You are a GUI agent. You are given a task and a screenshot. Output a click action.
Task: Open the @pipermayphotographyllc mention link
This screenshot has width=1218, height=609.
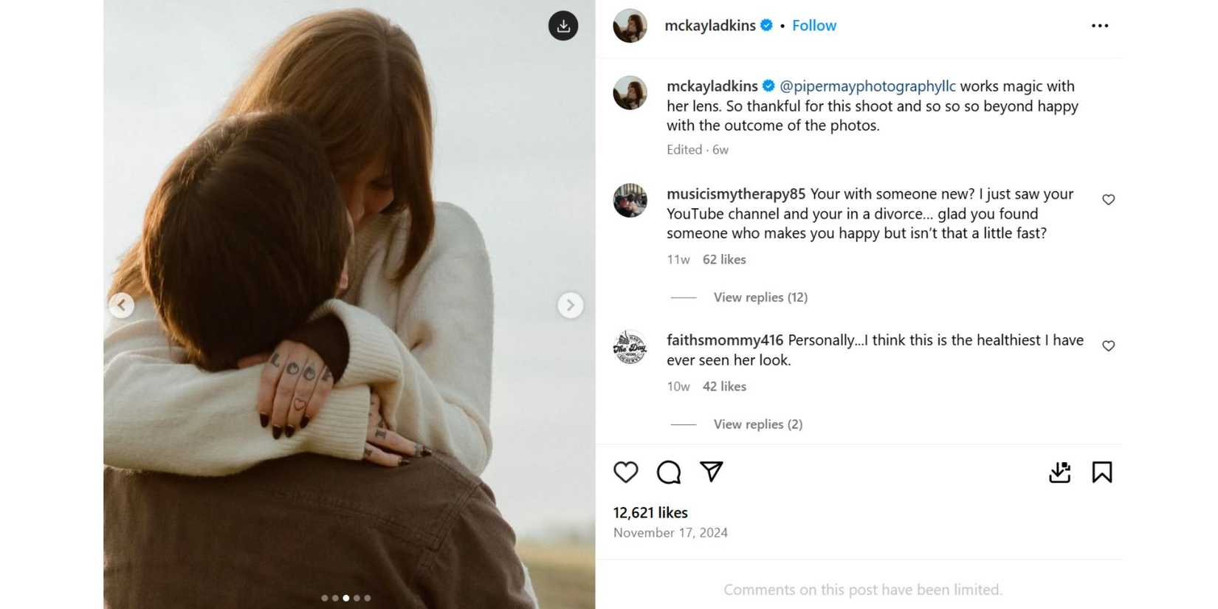(867, 86)
